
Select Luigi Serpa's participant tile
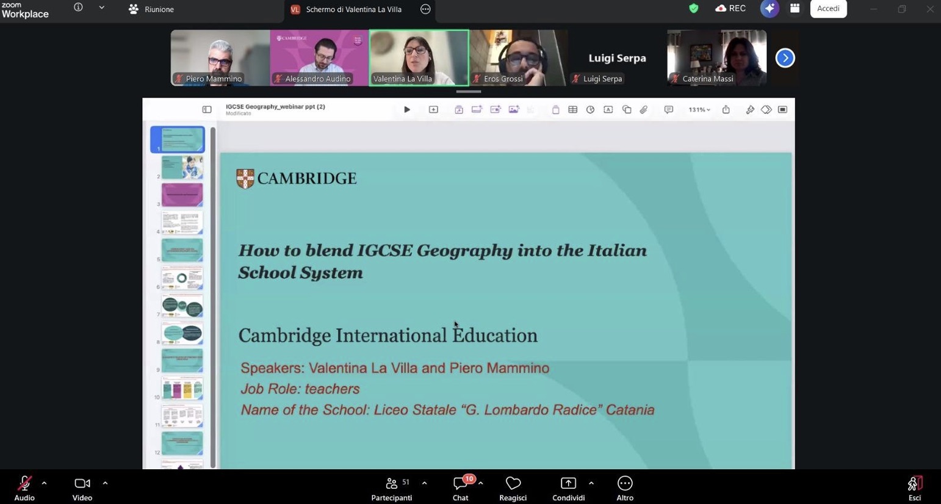618,57
